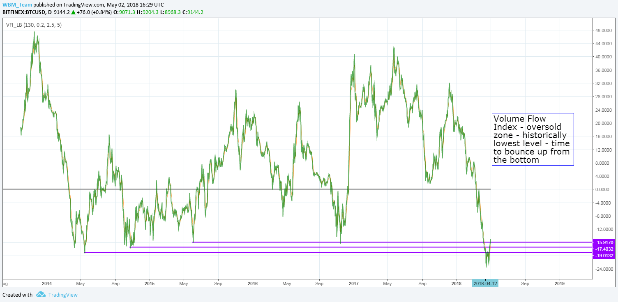Click the -17.4032 price label

604,249
